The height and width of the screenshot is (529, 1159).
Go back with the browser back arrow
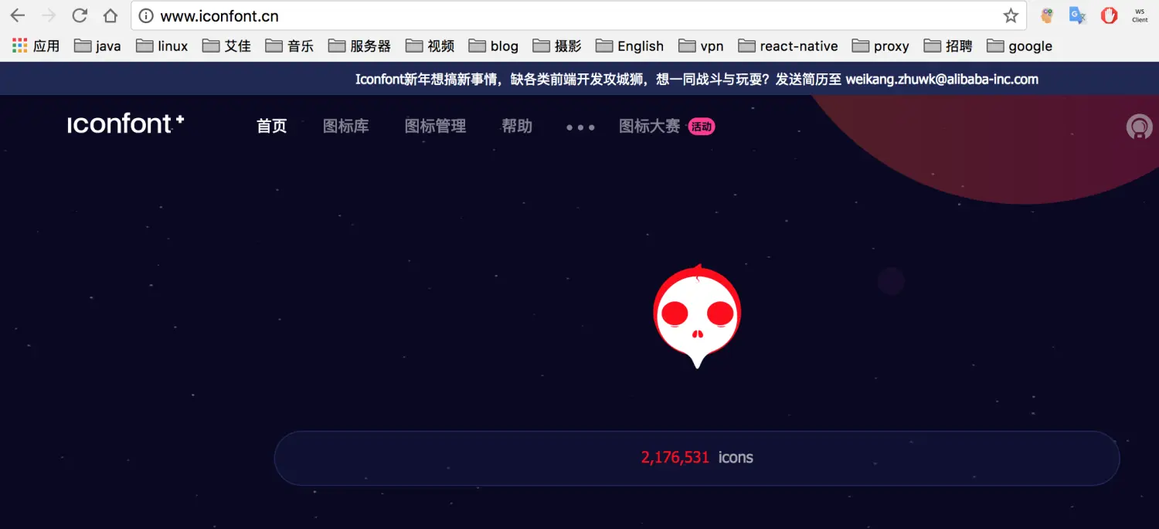(x=17, y=15)
